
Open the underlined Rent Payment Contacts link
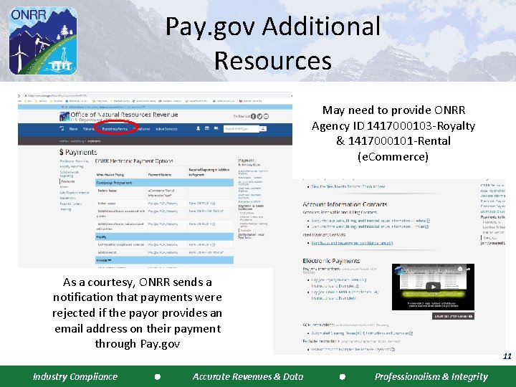pyautogui.click(x=352, y=243)
